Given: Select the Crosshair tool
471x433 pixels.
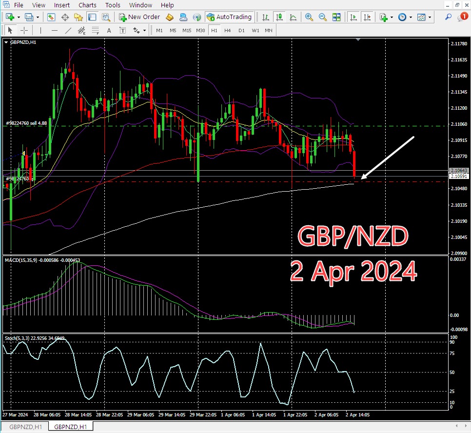Looking at the screenshot, I should tap(24, 30).
